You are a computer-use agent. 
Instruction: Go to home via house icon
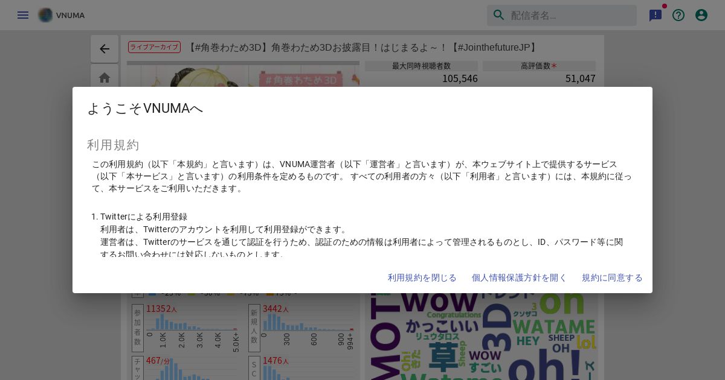point(105,77)
